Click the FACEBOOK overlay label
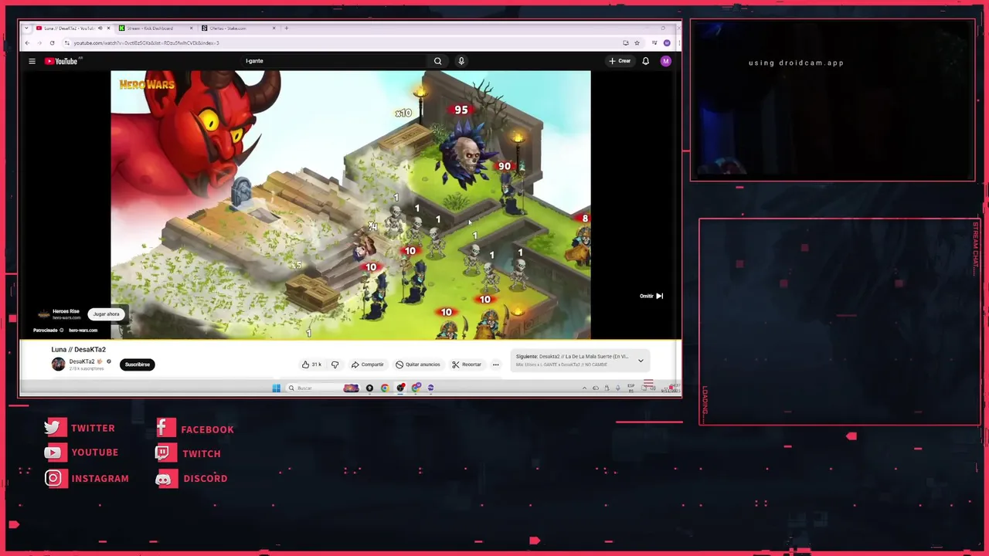This screenshot has height=556, width=989. pyautogui.click(x=207, y=429)
